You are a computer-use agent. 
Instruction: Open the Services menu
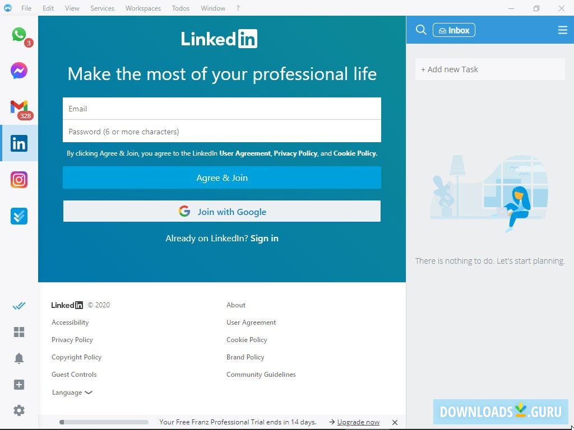pyautogui.click(x=102, y=8)
